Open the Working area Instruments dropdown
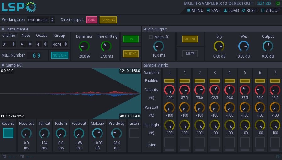The height and width of the screenshot is (160, 282). (x=41, y=20)
